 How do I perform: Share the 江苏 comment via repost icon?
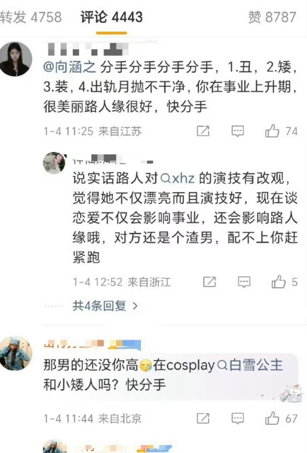[x=203, y=131]
